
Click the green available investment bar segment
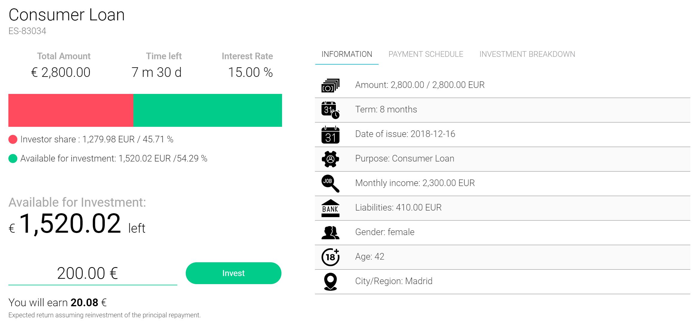pyautogui.click(x=208, y=110)
